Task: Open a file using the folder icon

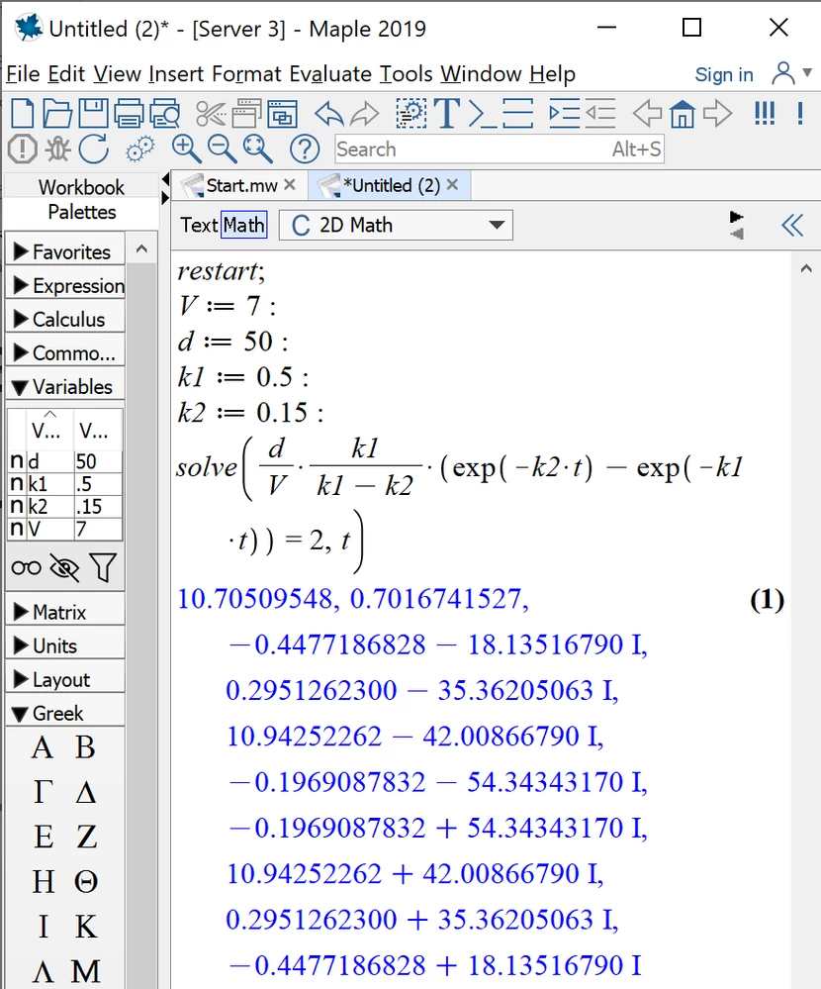Action: [57, 114]
